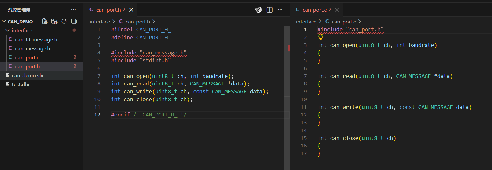Open explorer views and more actions menu
This screenshot has height=170, width=492.
pyautogui.click(x=73, y=10)
